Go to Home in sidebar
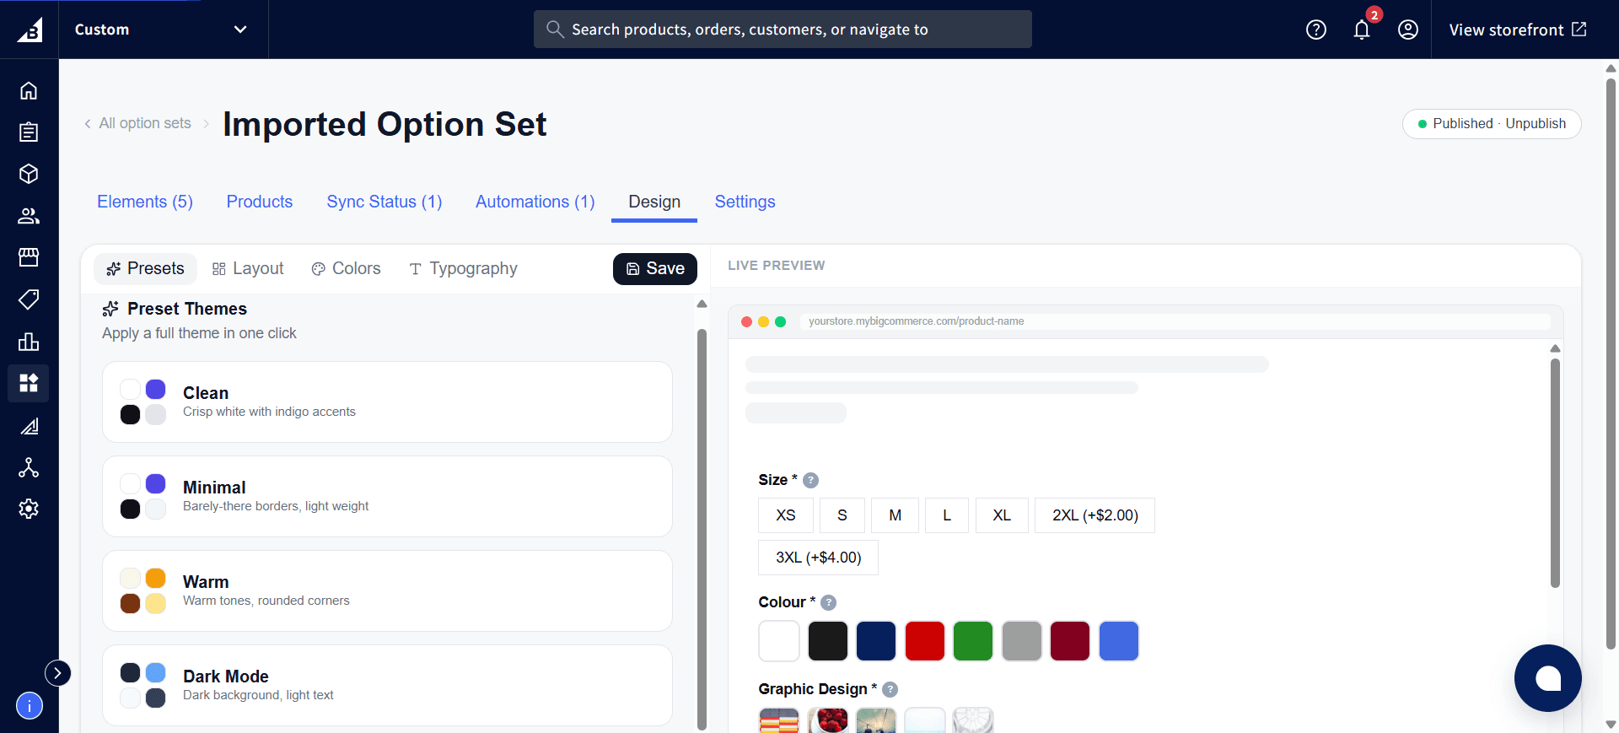1619x733 pixels. 29,90
